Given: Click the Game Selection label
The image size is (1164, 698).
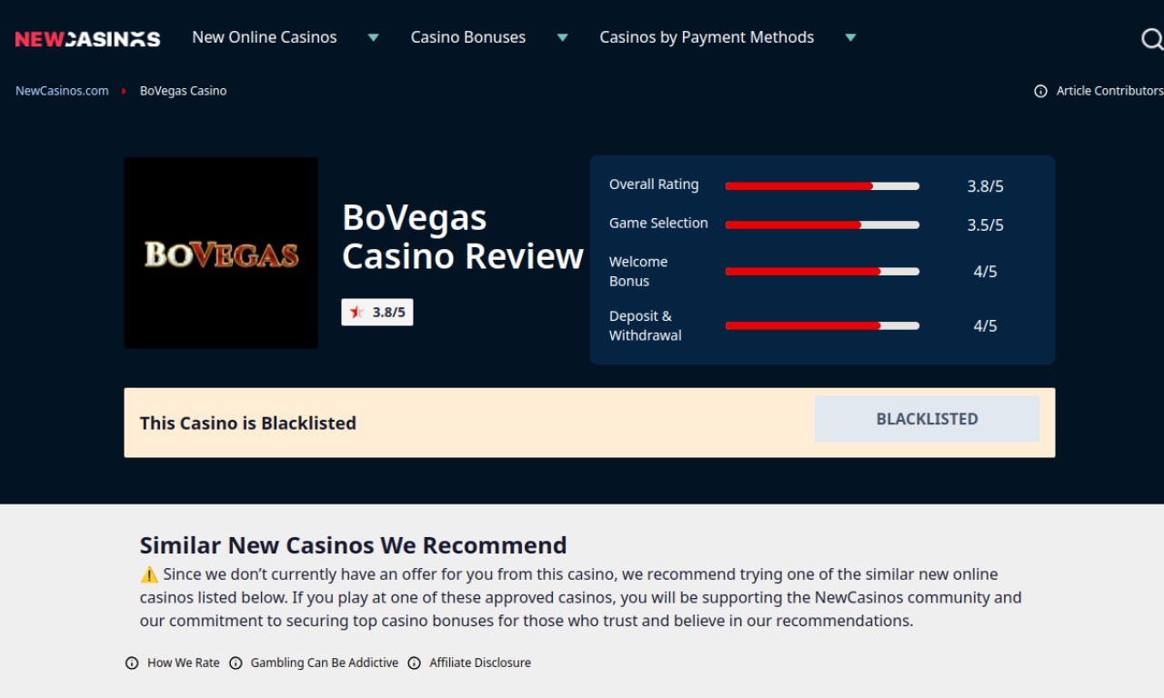Looking at the screenshot, I should (x=658, y=223).
